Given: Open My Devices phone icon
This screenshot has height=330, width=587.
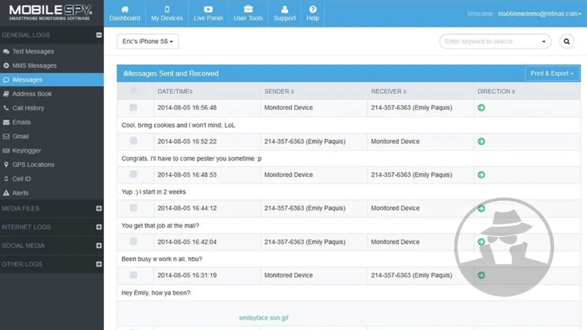Looking at the screenshot, I should (167, 9).
